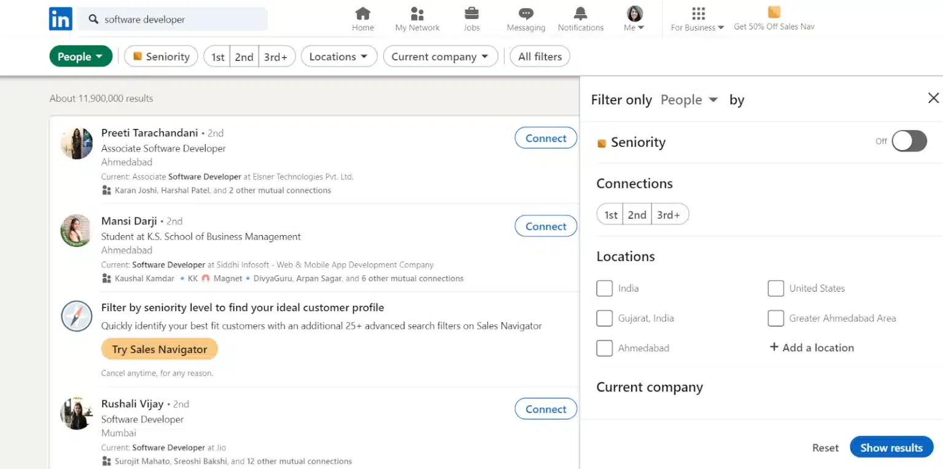
Task: Click 'About 11,900,000 results' text
Action: click(x=101, y=98)
